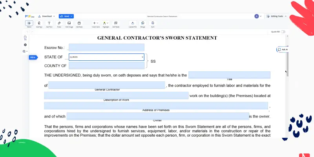314x157 pixels.
Task: Select the Add Fields tool
Action: click(116, 24)
